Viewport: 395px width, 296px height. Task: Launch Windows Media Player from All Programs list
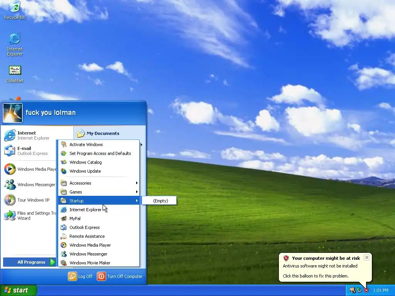point(99,245)
